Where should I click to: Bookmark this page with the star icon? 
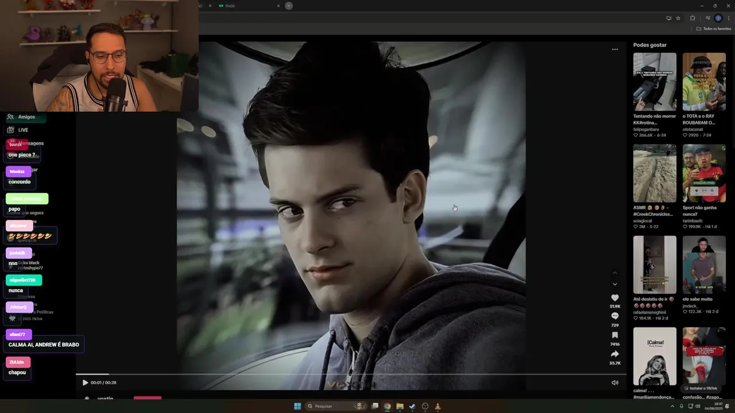(678, 18)
